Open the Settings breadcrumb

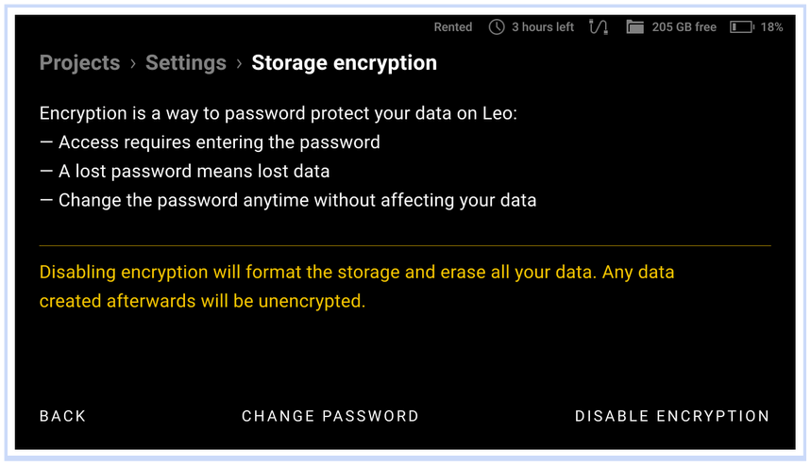186,63
